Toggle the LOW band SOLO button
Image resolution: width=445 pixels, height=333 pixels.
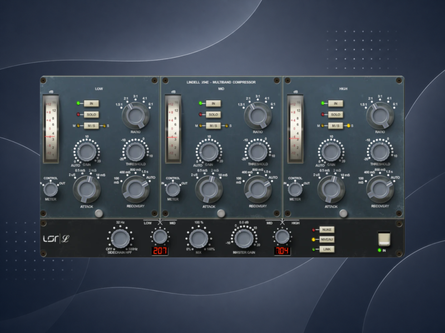point(91,115)
